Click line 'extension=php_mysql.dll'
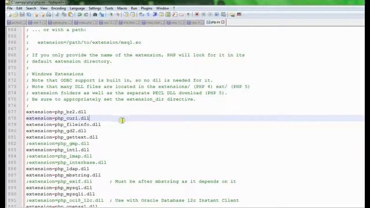370x208 pixels. [x=59, y=188]
